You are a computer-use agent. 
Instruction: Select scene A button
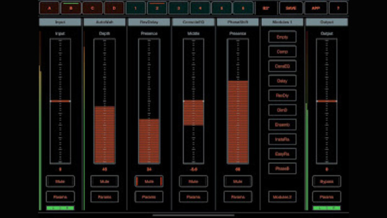click(x=49, y=8)
